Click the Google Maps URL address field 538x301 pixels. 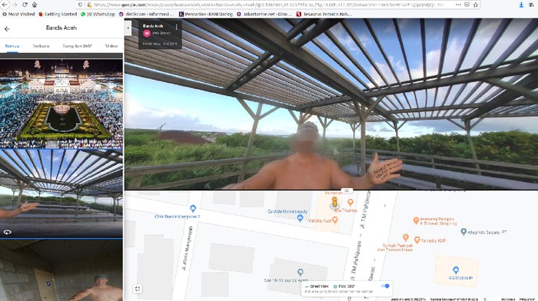click(268, 5)
